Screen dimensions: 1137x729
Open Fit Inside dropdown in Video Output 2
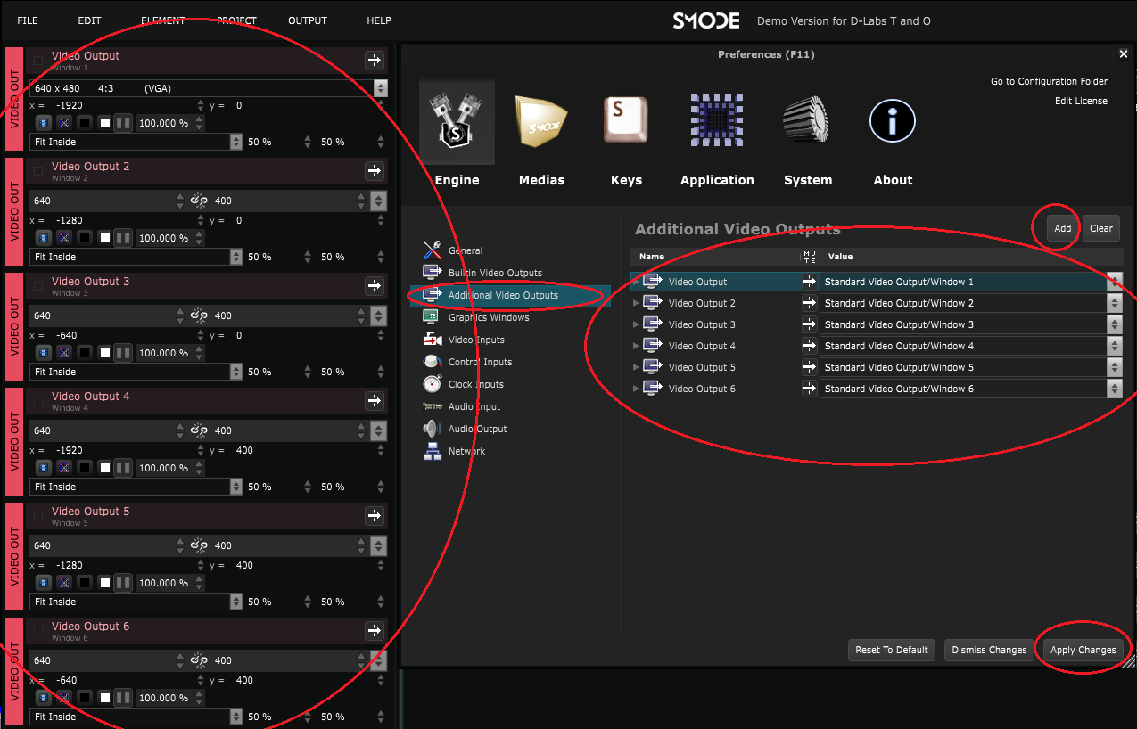[136, 257]
